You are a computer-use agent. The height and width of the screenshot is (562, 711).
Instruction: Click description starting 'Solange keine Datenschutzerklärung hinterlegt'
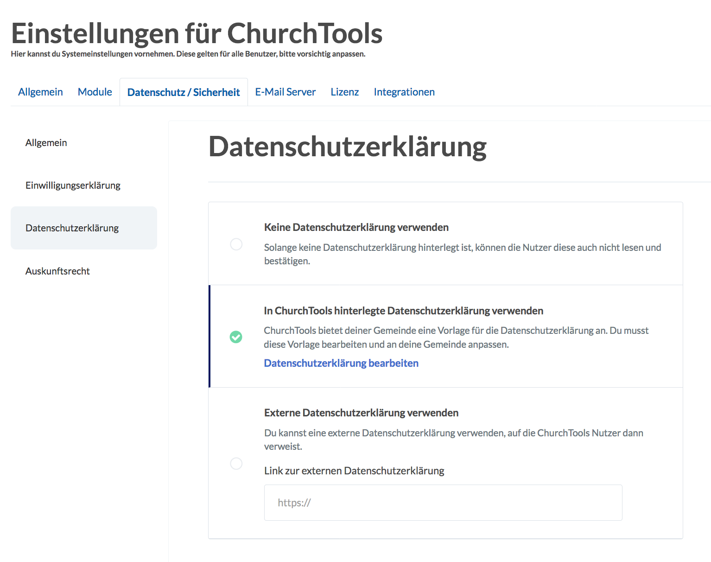[x=463, y=254]
